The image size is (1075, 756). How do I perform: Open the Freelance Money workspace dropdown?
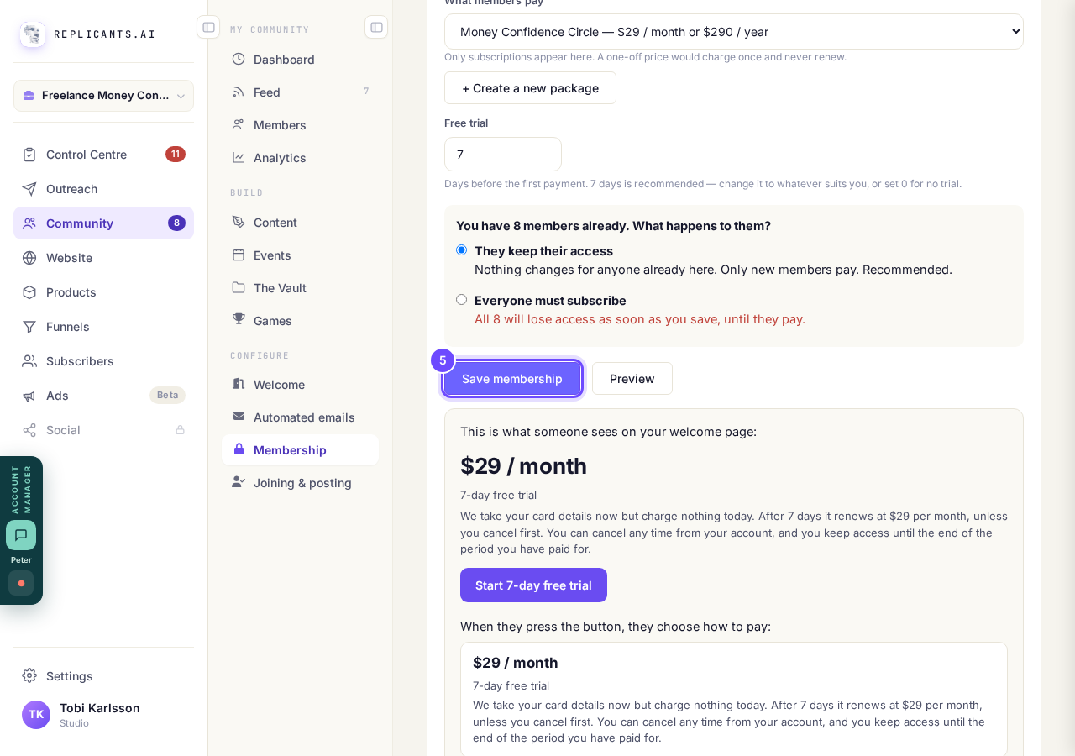[x=103, y=96]
